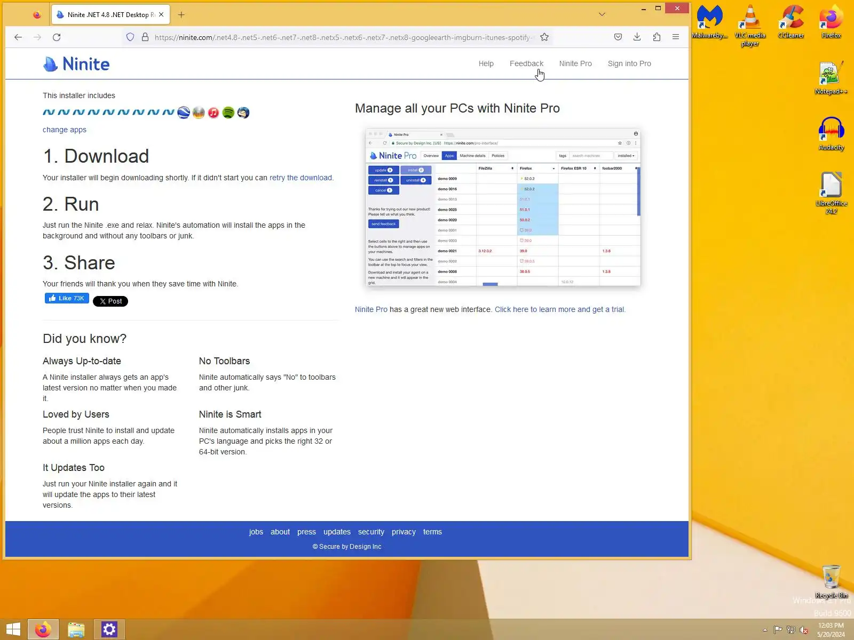Open Malwarebytes from the desktop
This screenshot has height=640, width=854.
point(710,22)
